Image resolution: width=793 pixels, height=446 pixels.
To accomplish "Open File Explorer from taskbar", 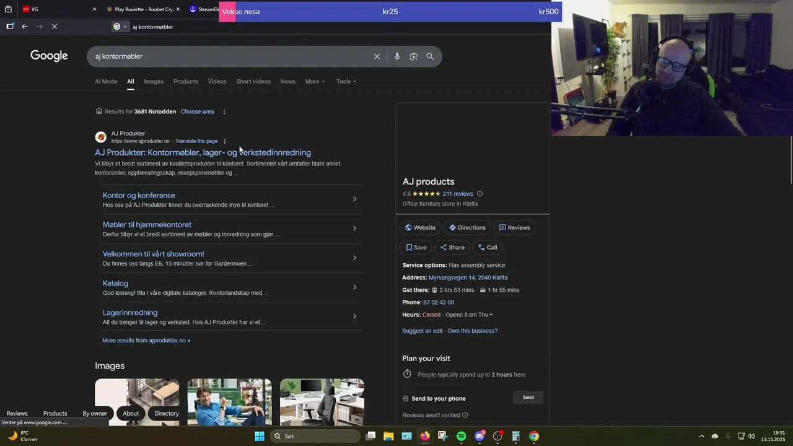I will pos(388,436).
